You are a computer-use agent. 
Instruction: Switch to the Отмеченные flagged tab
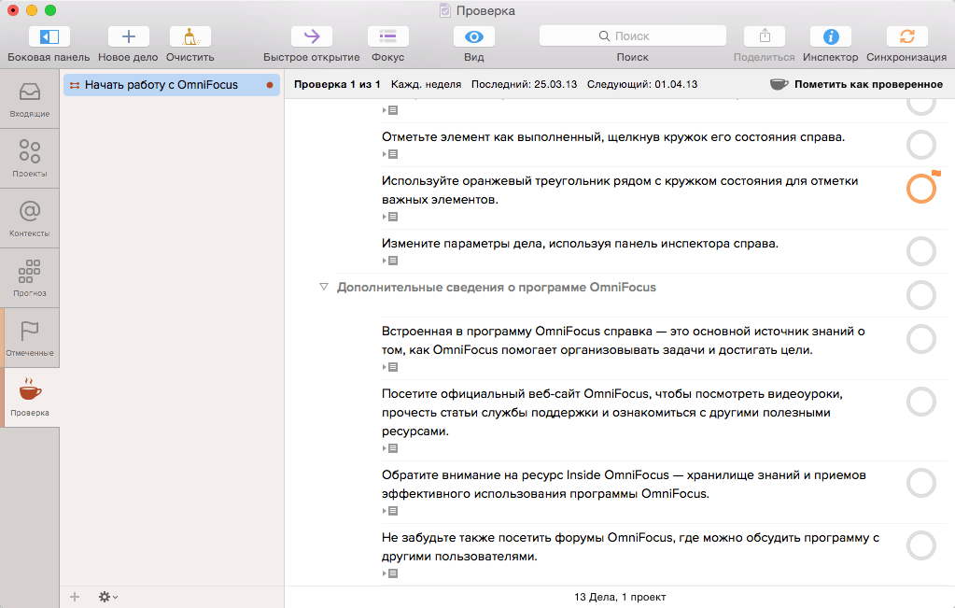[x=30, y=337]
